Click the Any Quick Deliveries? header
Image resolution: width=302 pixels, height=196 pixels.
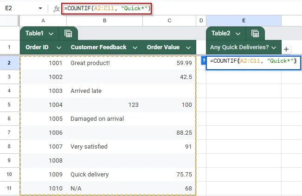[244, 47]
